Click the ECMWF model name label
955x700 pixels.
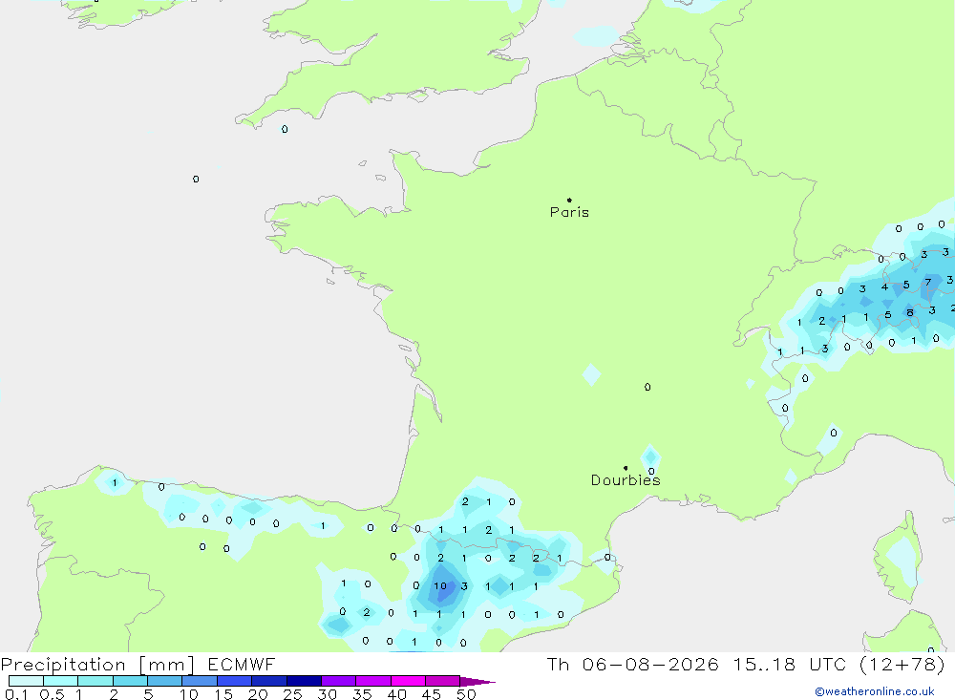(242, 665)
